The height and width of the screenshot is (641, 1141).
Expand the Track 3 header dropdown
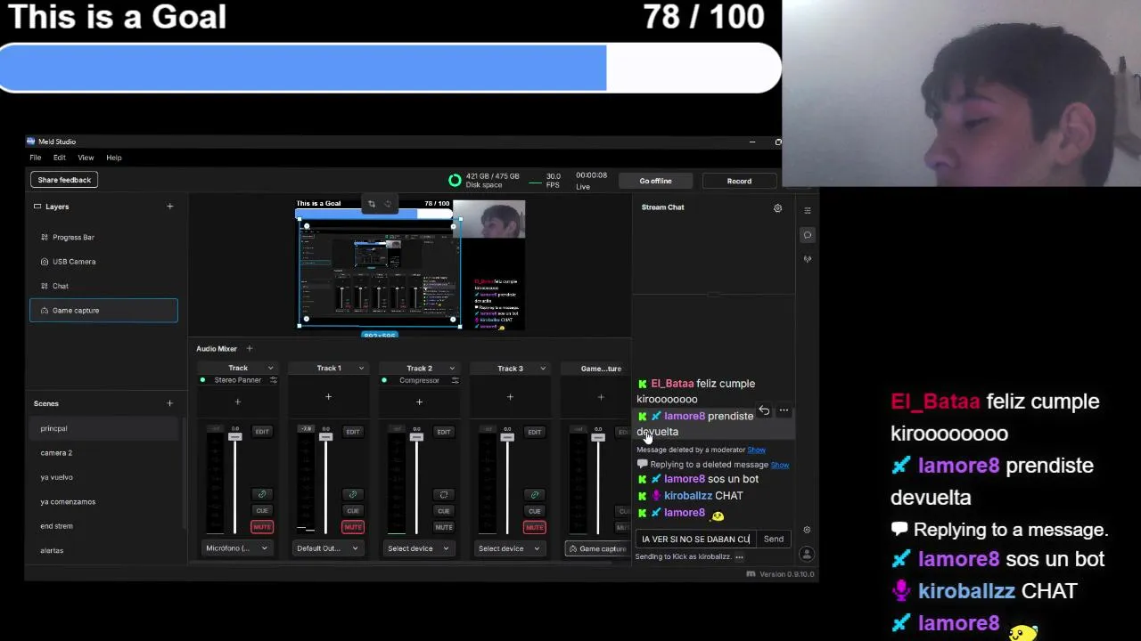tap(542, 369)
